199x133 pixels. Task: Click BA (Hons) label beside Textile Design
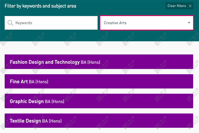pyautogui.click(x=52, y=121)
